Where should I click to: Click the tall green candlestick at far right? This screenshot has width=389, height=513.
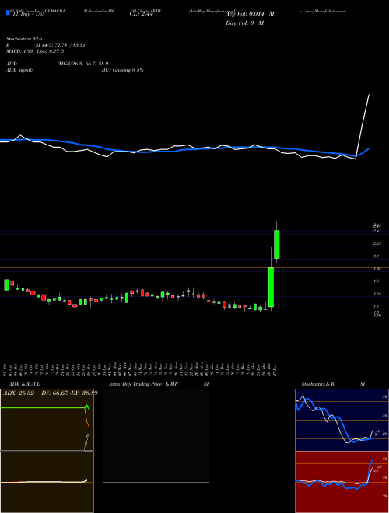coord(277,244)
